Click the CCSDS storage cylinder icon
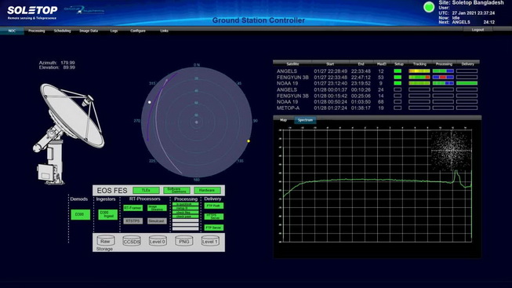This screenshot has width=512, height=288. 132,241
